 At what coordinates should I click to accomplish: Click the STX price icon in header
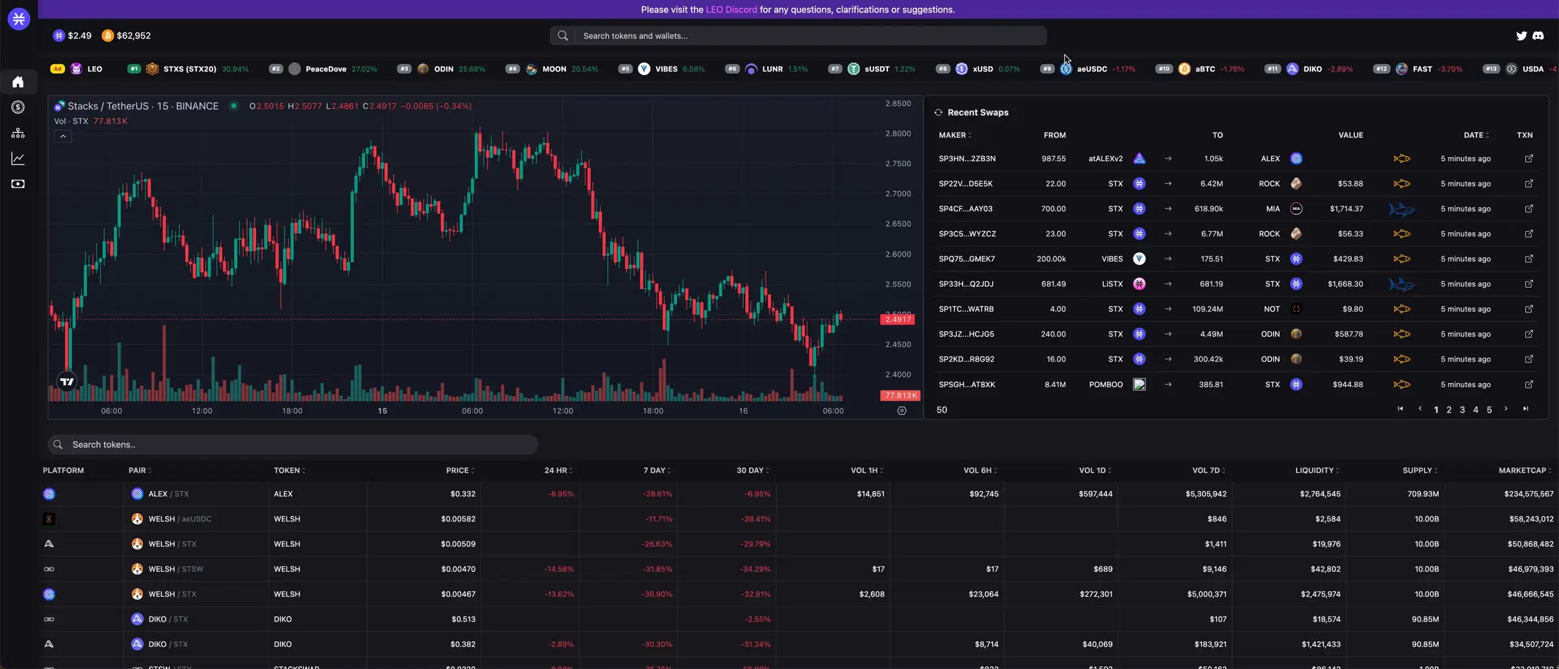click(59, 36)
